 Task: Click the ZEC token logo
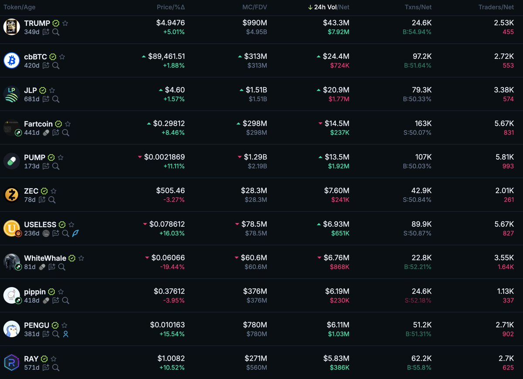click(12, 195)
